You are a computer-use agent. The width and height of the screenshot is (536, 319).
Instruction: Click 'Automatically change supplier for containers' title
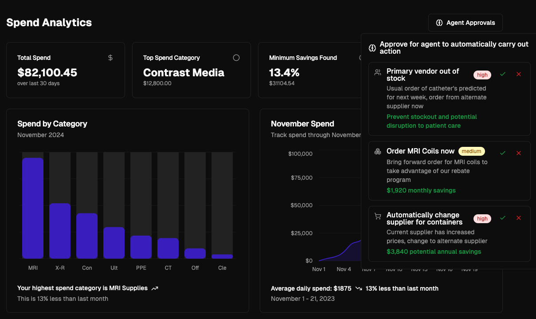point(425,218)
